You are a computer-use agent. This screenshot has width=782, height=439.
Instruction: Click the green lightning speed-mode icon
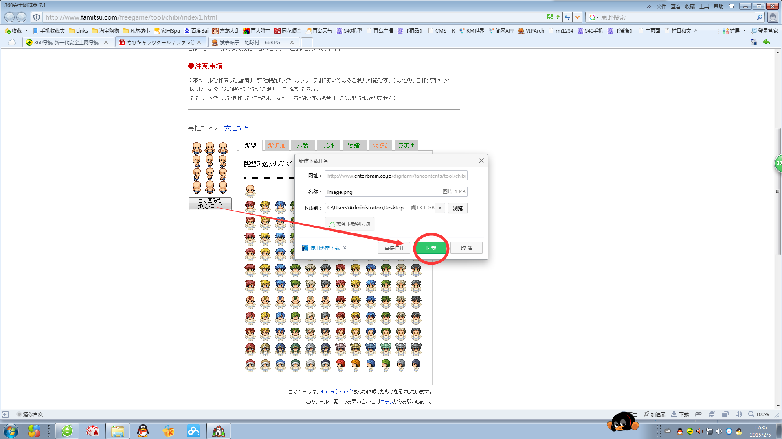(x=558, y=17)
